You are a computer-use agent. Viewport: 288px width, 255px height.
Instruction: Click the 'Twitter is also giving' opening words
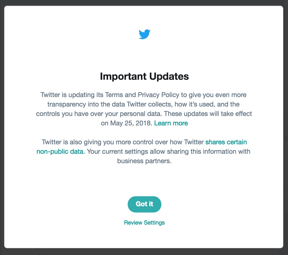tap(71, 142)
